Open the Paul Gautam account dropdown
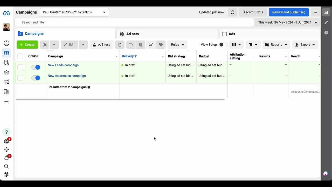This screenshot has height=187, width=332. (74, 12)
